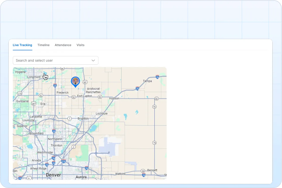This screenshot has width=282, height=188.
Task: Click the Tampa map label
Action: click(147, 81)
